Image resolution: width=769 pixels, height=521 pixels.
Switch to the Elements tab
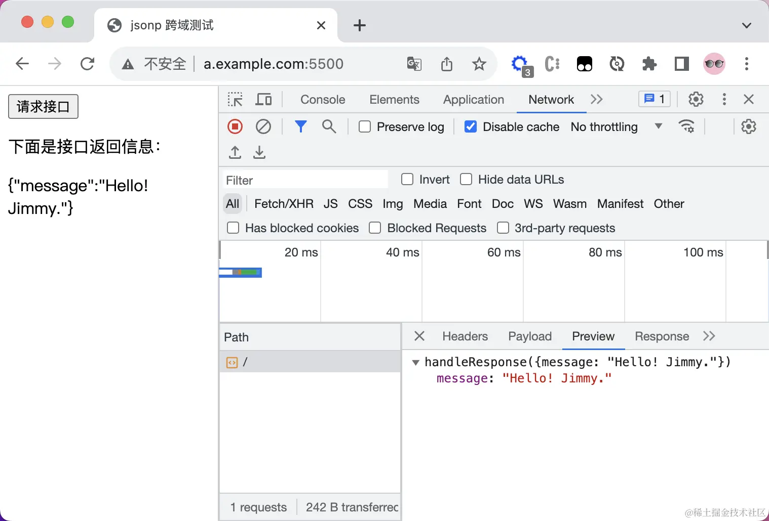click(x=394, y=99)
